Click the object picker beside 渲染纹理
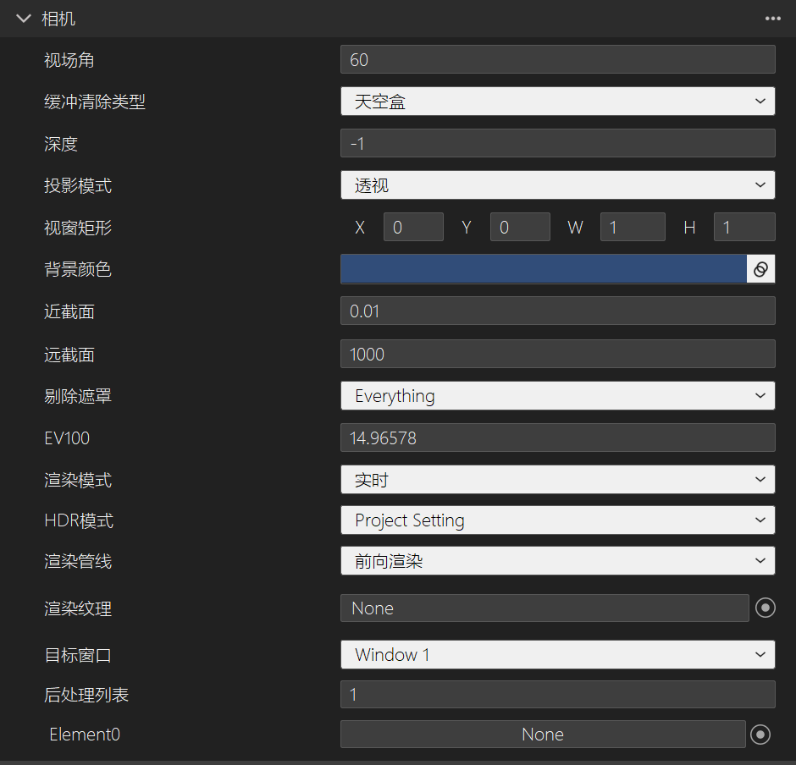Screen dimensions: 796x765 (766, 608)
